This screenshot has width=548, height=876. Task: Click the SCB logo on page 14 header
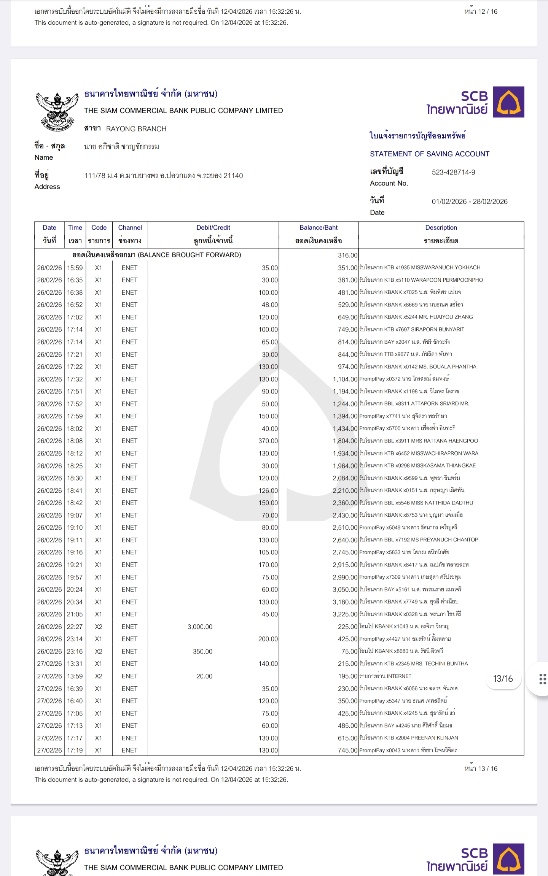[508, 859]
